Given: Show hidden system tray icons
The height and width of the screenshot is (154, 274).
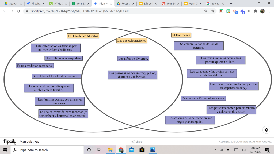Looking at the screenshot, I should point(215,150).
